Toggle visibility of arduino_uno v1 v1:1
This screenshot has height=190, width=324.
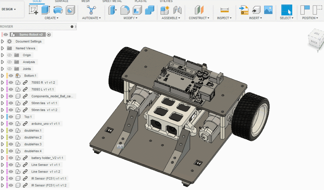[x=11, y=124]
